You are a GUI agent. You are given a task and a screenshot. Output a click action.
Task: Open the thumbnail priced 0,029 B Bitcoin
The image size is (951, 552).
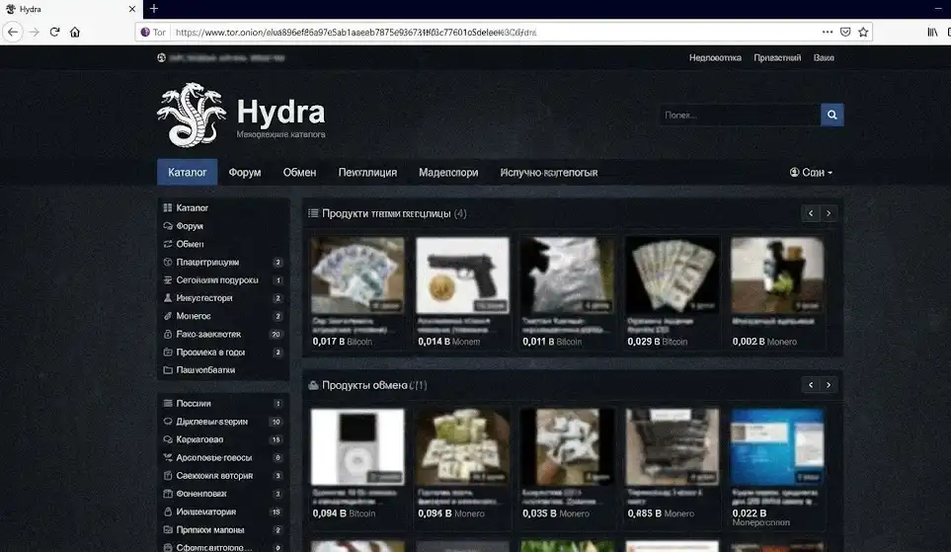672,275
